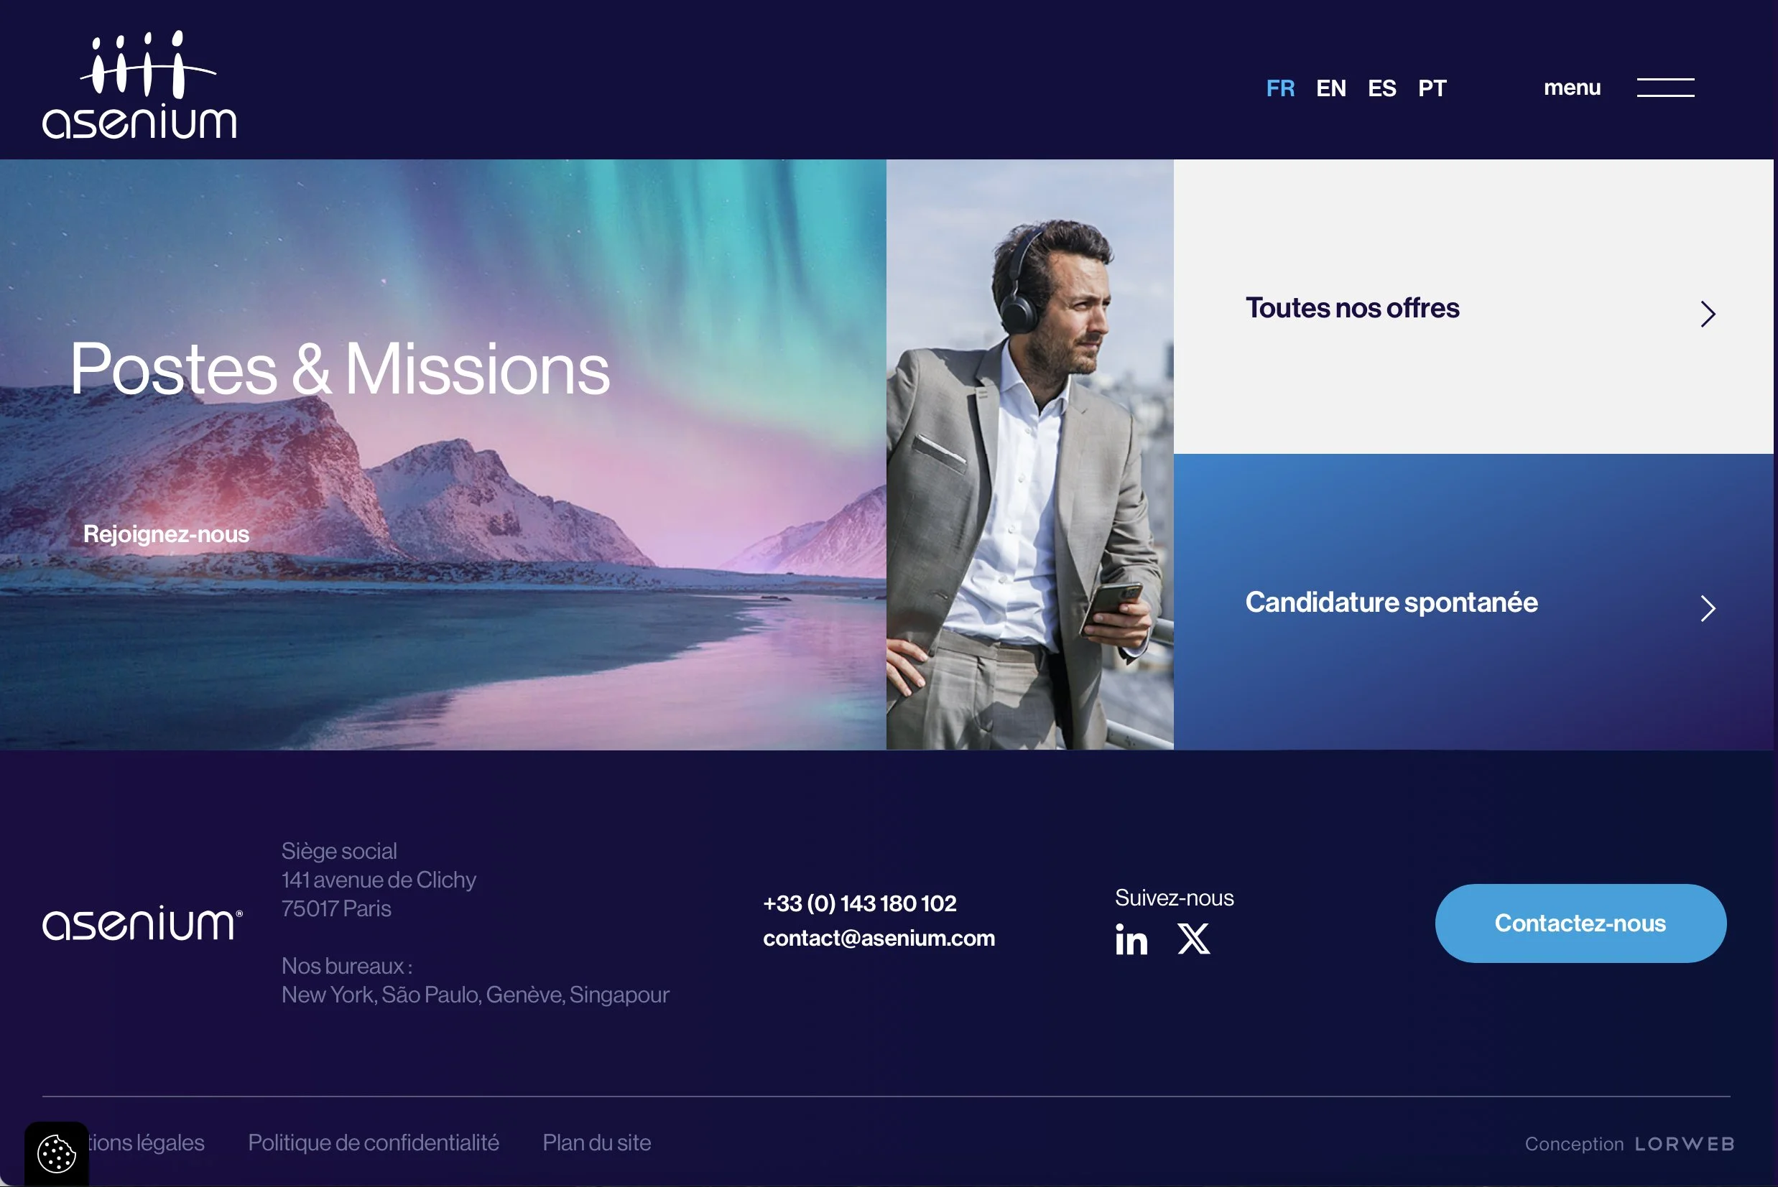This screenshot has height=1187, width=1778.
Task: Click the businessman with headphones photo
Action: click(1030, 455)
